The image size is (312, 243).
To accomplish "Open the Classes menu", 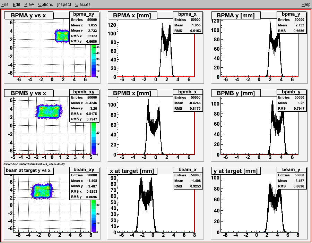I will [83, 5].
